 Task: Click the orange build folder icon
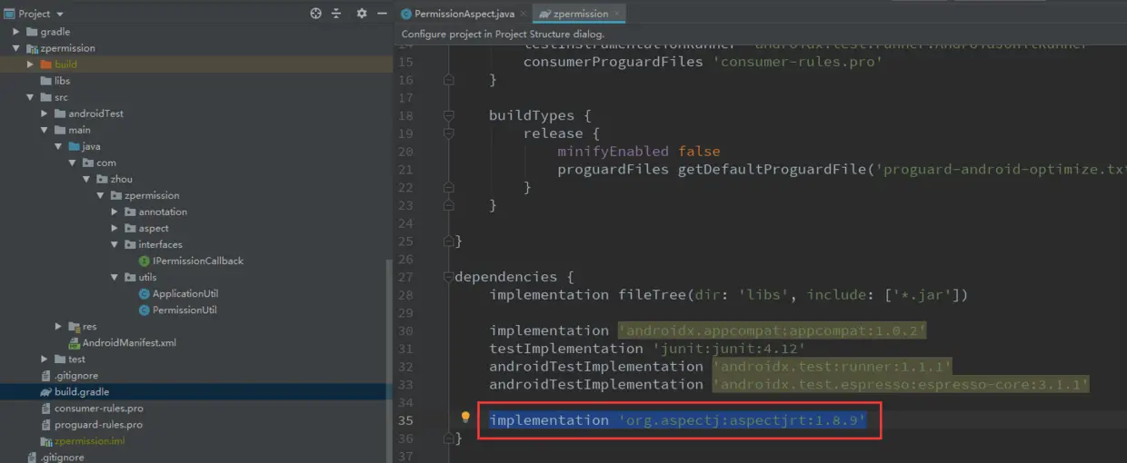tap(45, 64)
